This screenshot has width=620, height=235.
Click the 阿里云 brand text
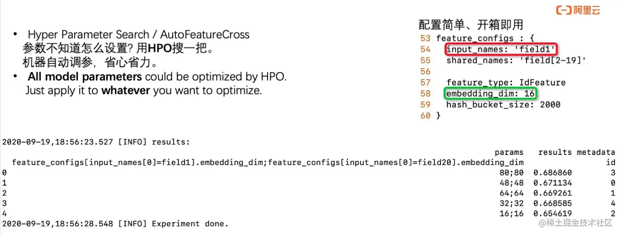587,11
